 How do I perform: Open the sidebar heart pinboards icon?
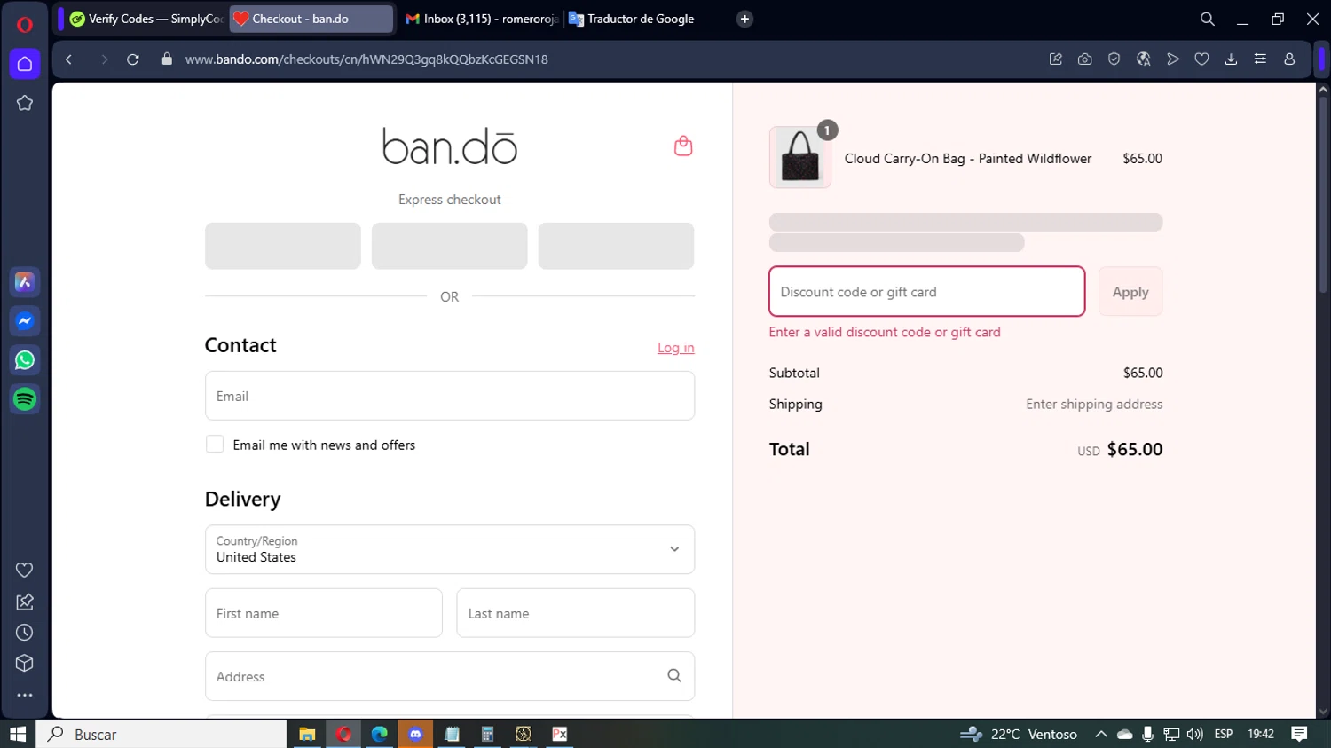(25, 570)
